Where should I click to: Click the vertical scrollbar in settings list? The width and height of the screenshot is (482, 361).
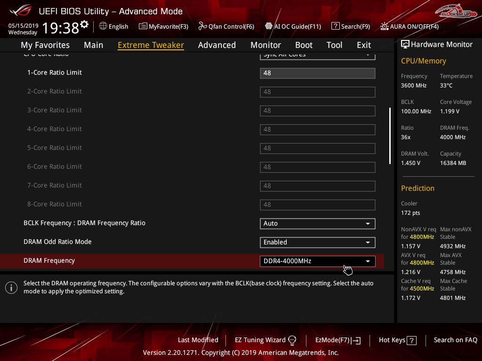[x=389, y=136]
